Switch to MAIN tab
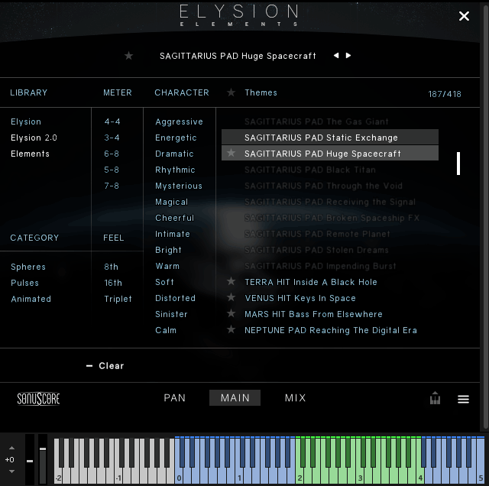Image resolution: width=489 pixels, height=486 pixels. (x=235, y=397)
